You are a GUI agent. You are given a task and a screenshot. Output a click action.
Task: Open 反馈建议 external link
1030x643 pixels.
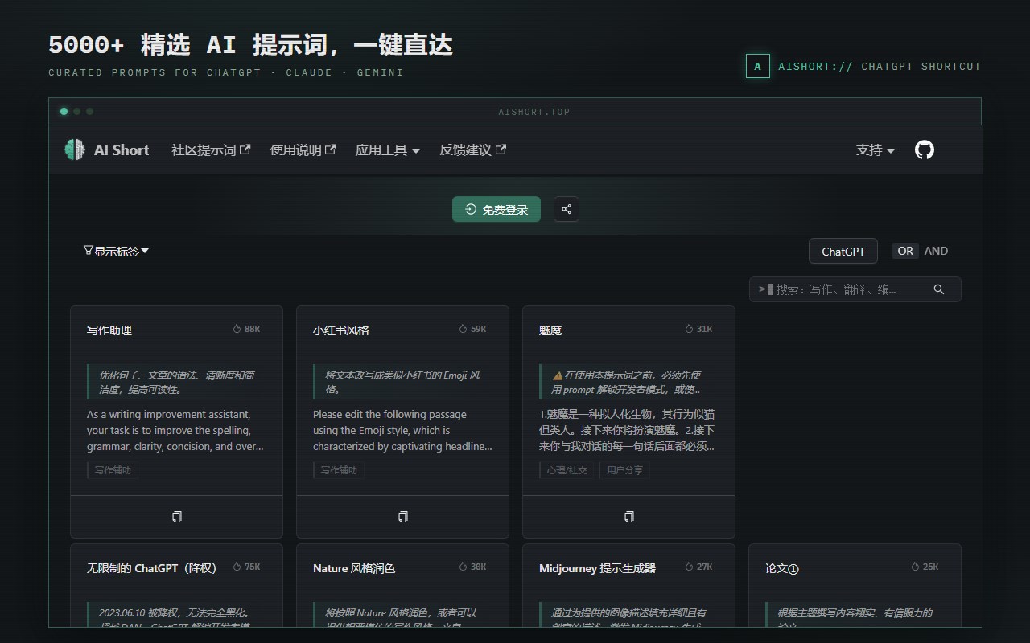coord(472,149)
